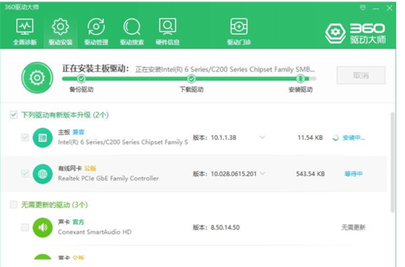Screen dimensions: 405x267
Task: Click the 声卡 sound card speaker icon
Action: pyautogui.click(x=42, y=227)
